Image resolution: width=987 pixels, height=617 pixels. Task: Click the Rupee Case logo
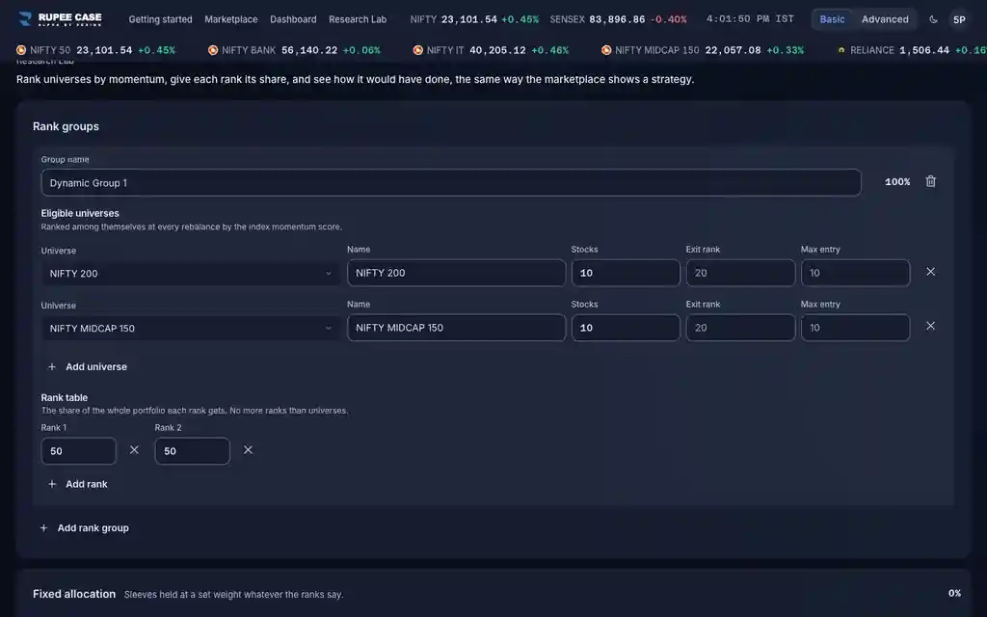click(61, 19)
